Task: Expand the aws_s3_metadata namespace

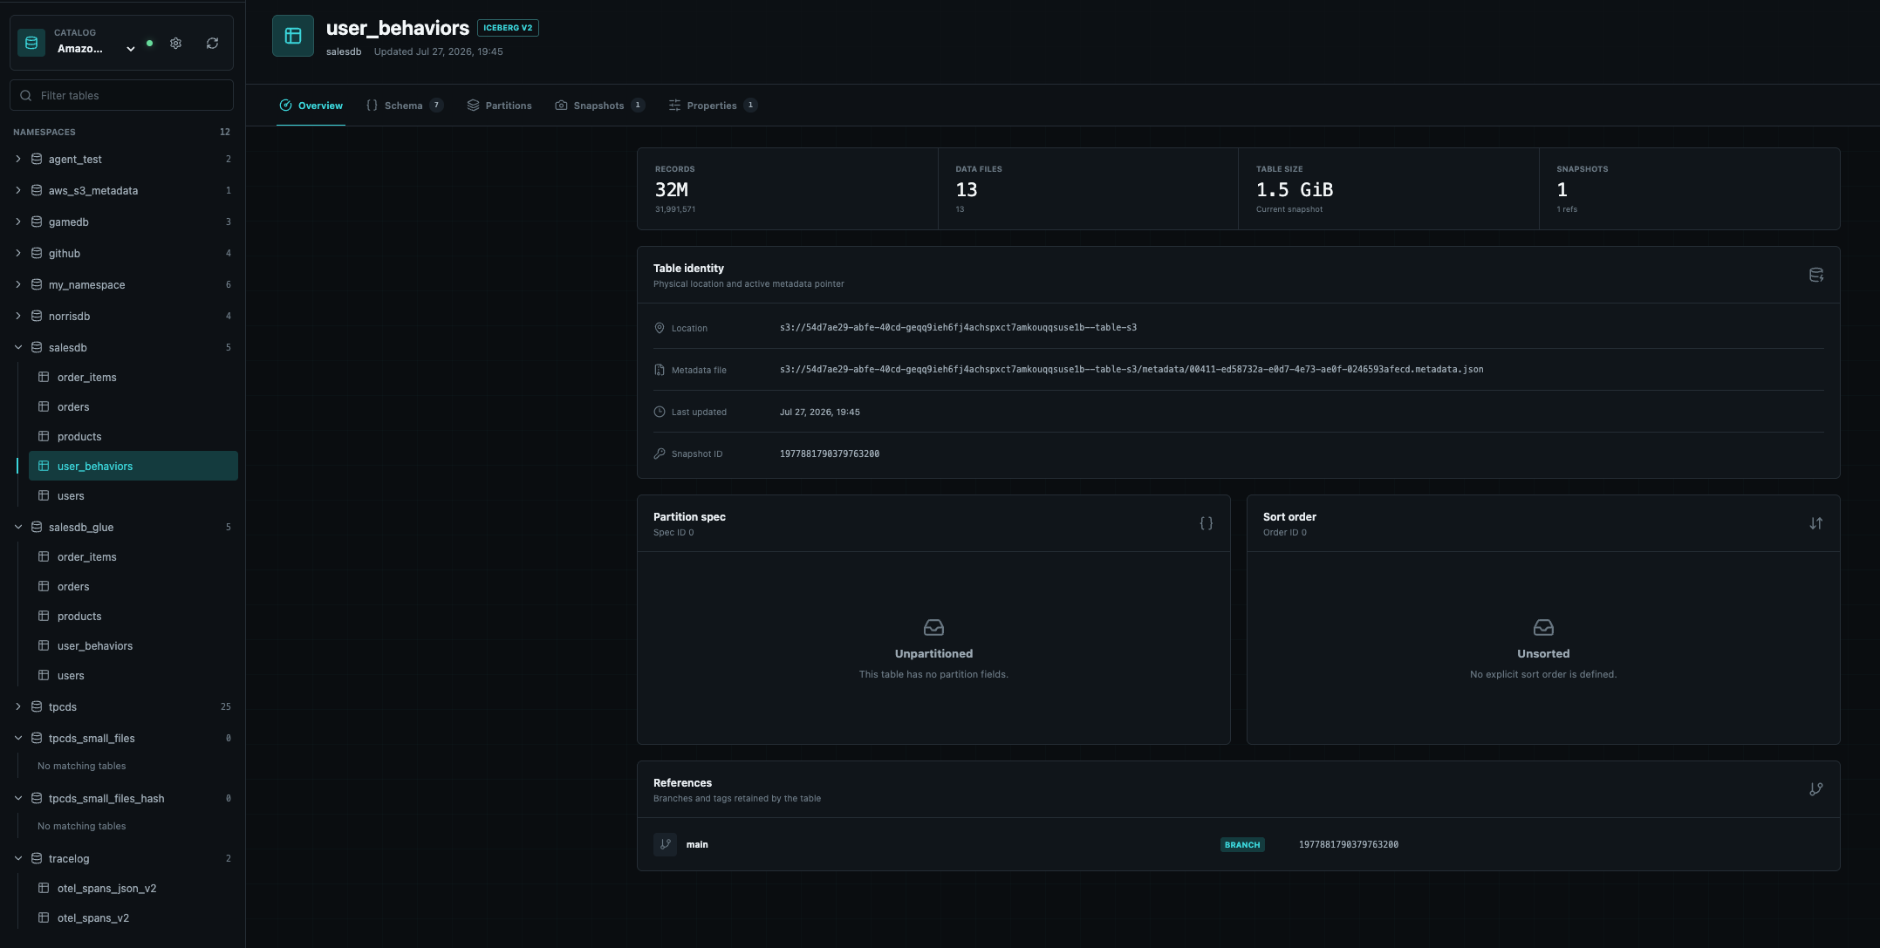Action: 18,190
